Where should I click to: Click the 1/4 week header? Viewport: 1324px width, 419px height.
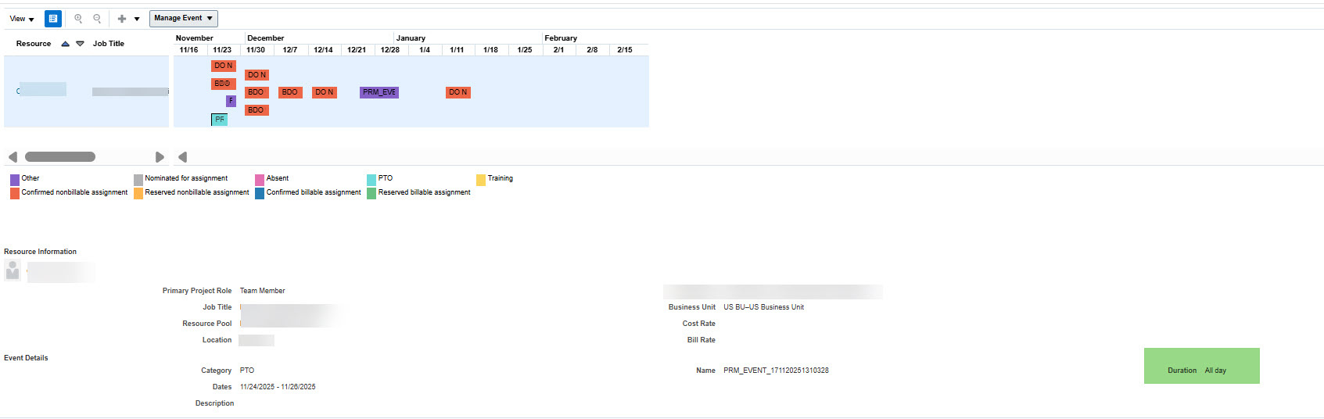click(425, 50)
